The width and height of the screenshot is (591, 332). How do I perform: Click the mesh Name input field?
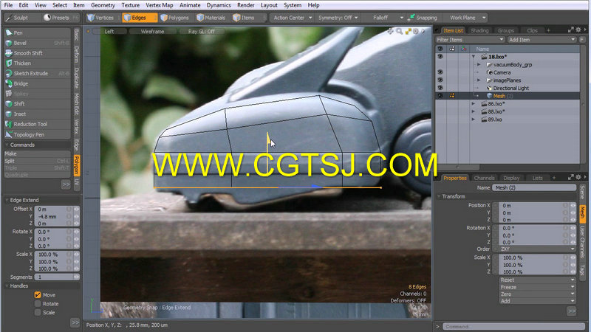tap(534, 187)
